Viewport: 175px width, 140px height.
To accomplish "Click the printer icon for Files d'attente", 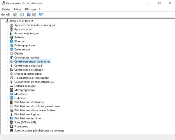I will pos(11,78).
